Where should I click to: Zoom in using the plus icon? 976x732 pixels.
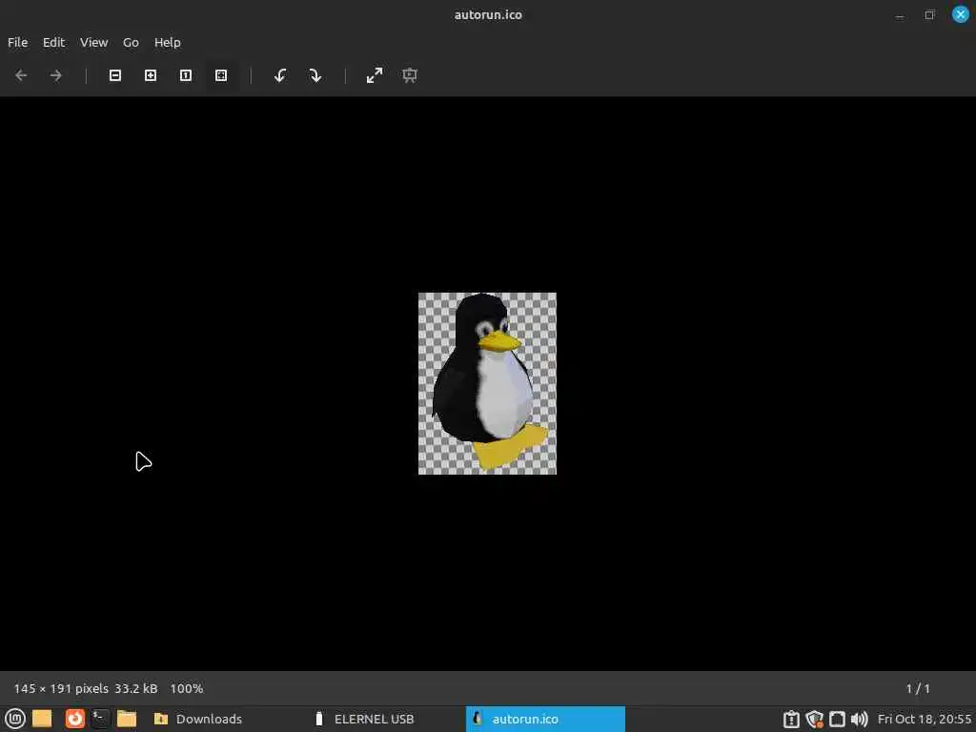151,75
